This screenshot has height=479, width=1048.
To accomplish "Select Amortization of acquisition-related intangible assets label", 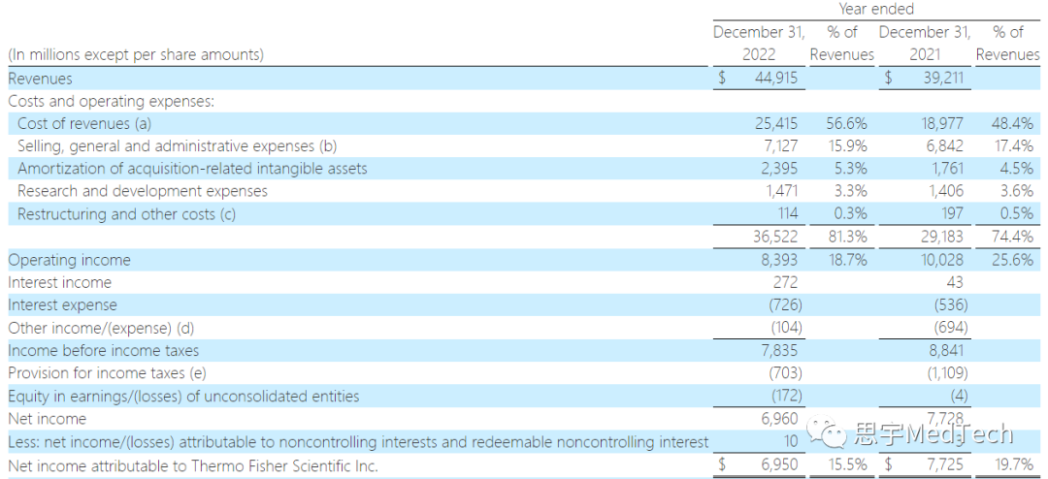I will pos(192,169).
